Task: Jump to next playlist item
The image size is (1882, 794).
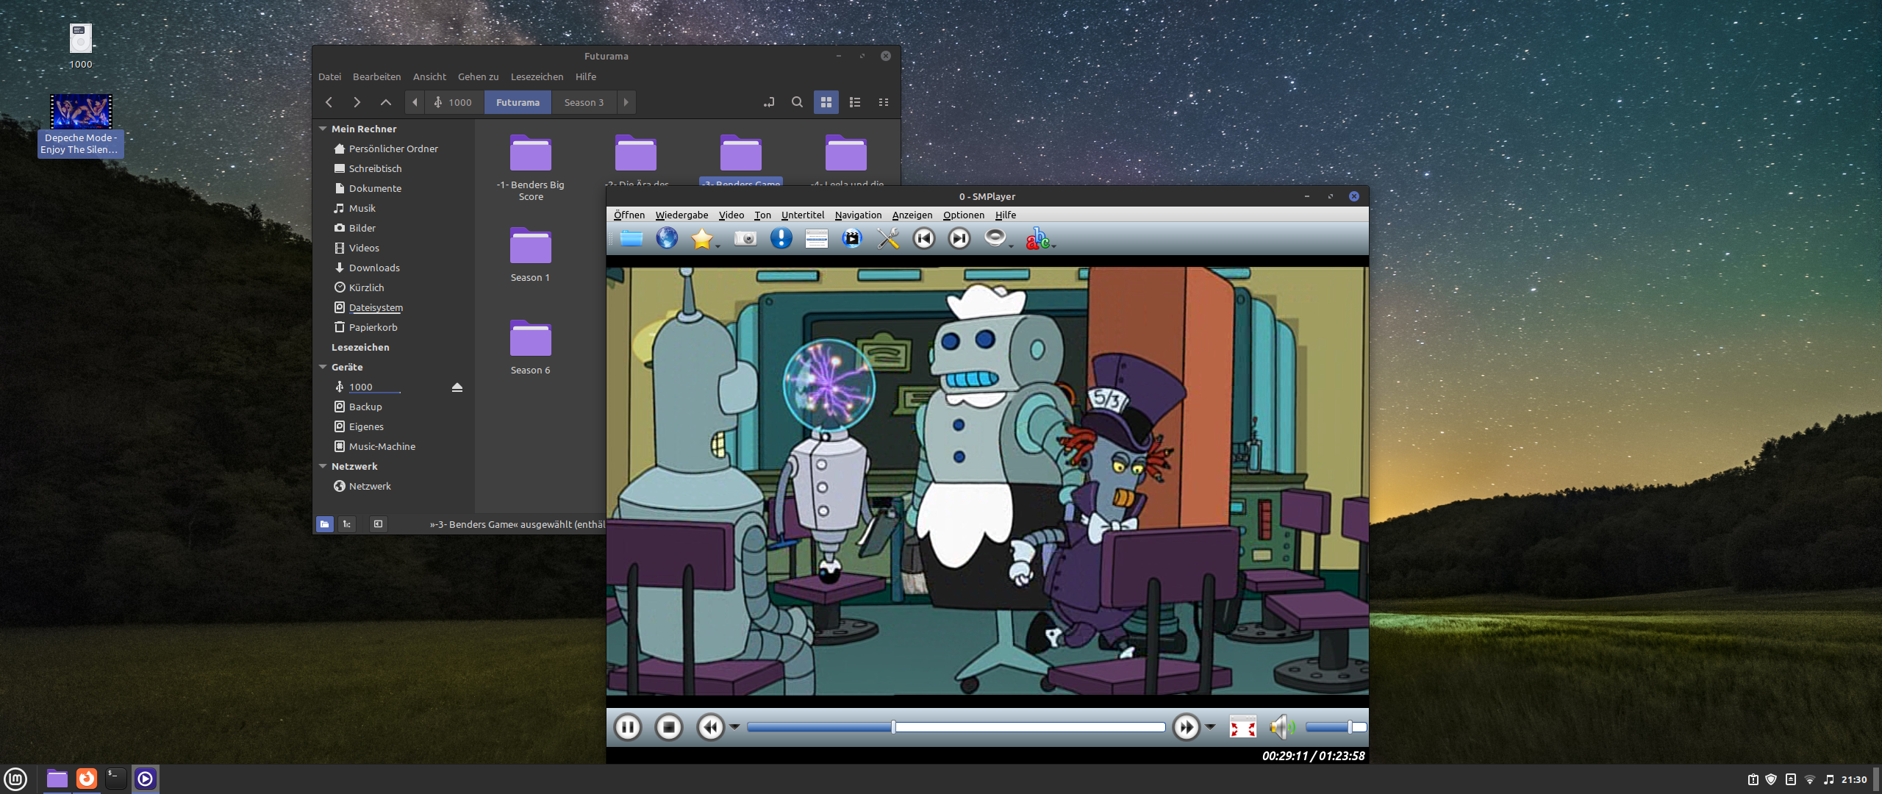Action: (x=959, y=238)
